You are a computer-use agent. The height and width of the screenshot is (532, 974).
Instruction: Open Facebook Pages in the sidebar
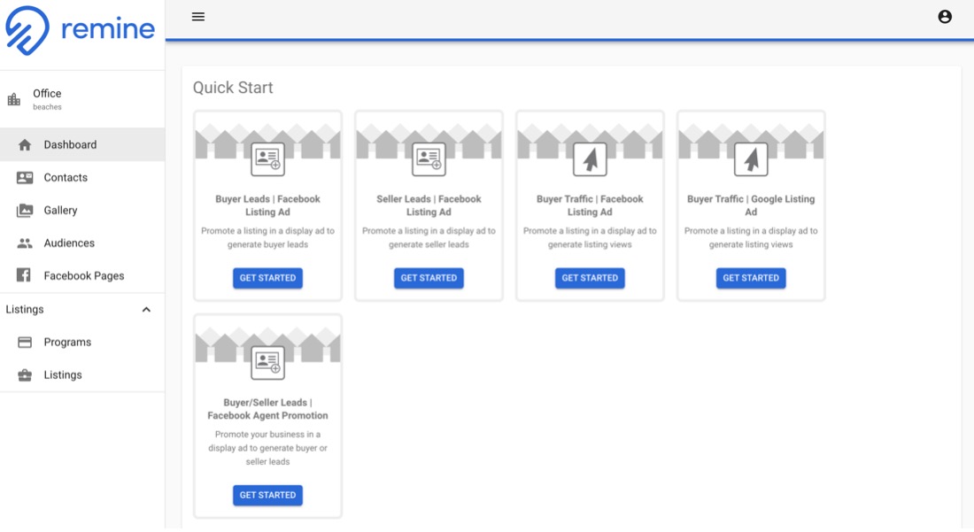[x=82, y=275]
